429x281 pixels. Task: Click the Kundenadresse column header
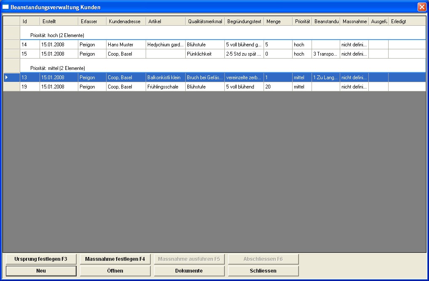tap(126, 21)
